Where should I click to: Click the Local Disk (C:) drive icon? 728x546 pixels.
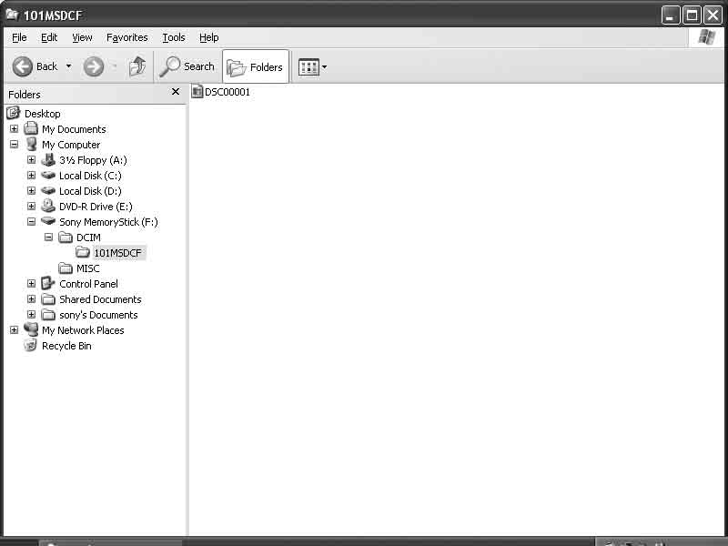[x=48, y=175]
